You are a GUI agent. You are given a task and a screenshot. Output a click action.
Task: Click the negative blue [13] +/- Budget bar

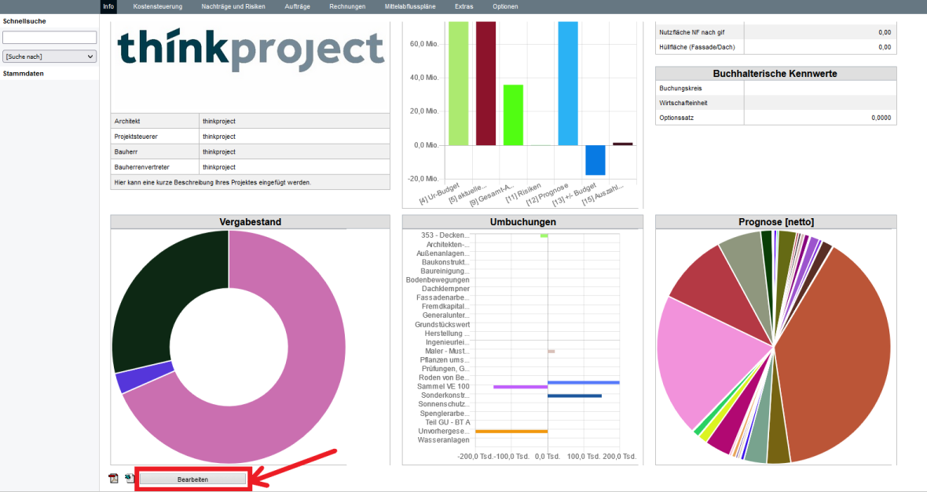[595, 160]
